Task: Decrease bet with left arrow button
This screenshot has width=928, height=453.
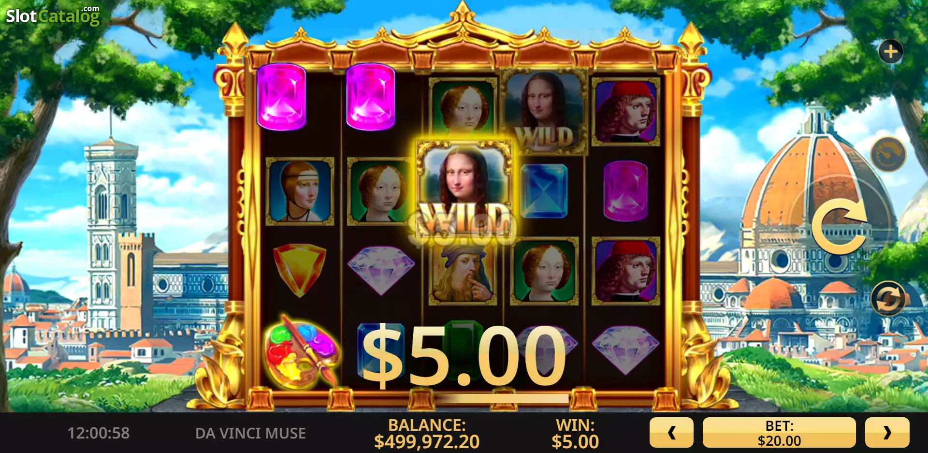Action: pyautogui.click(x=671, y=433)
